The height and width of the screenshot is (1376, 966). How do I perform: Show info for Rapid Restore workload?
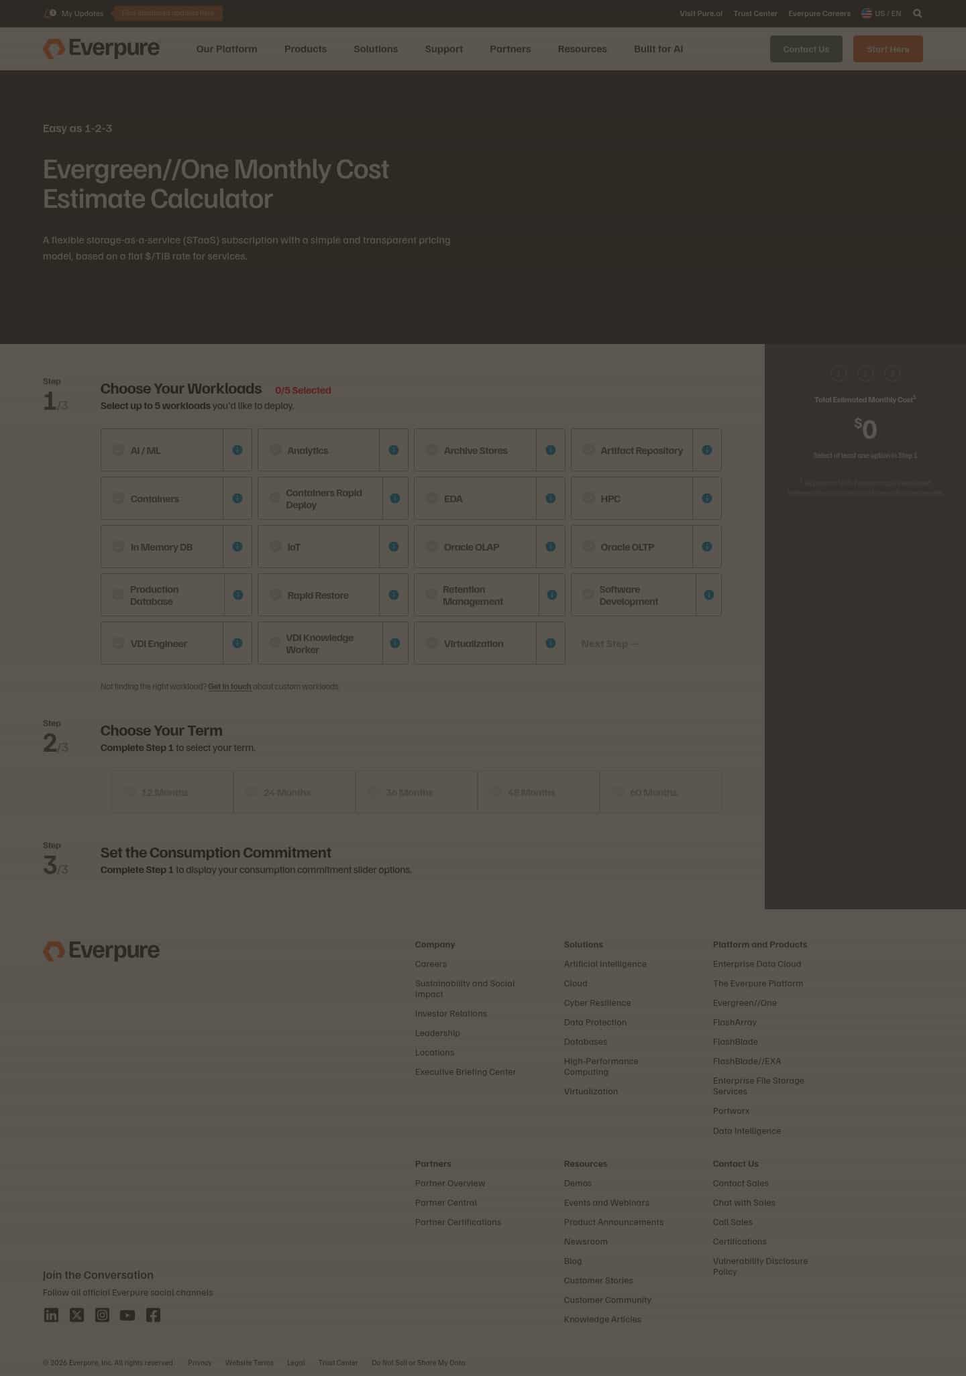click(x=394, y=595)
